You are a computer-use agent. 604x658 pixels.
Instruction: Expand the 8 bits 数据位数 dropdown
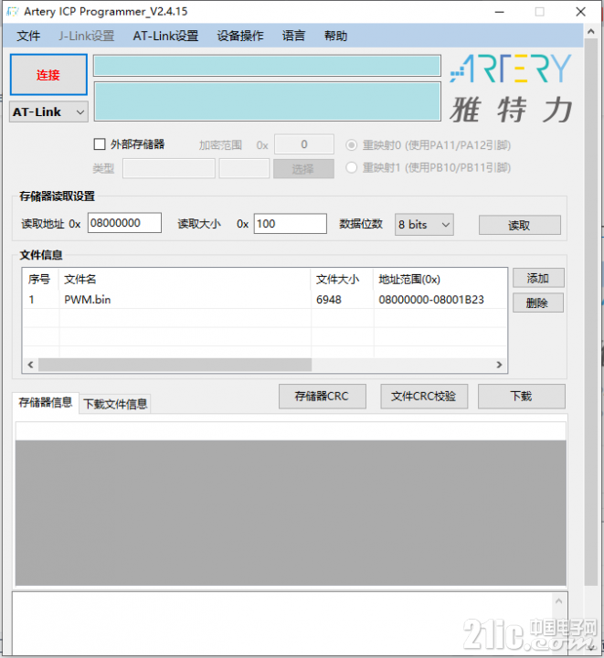(x=424, y=225)
